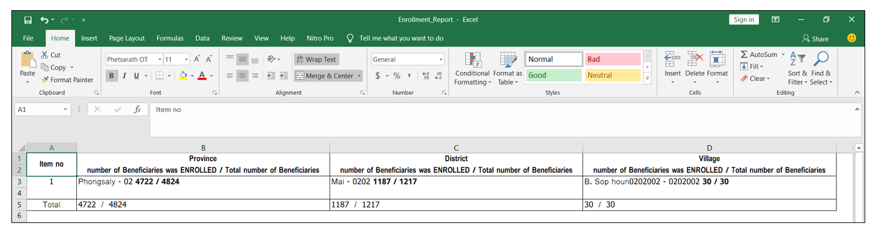Toggle center horizontal alignment
Viewport: 876px width, 235px height.
[x=242, y=76]
